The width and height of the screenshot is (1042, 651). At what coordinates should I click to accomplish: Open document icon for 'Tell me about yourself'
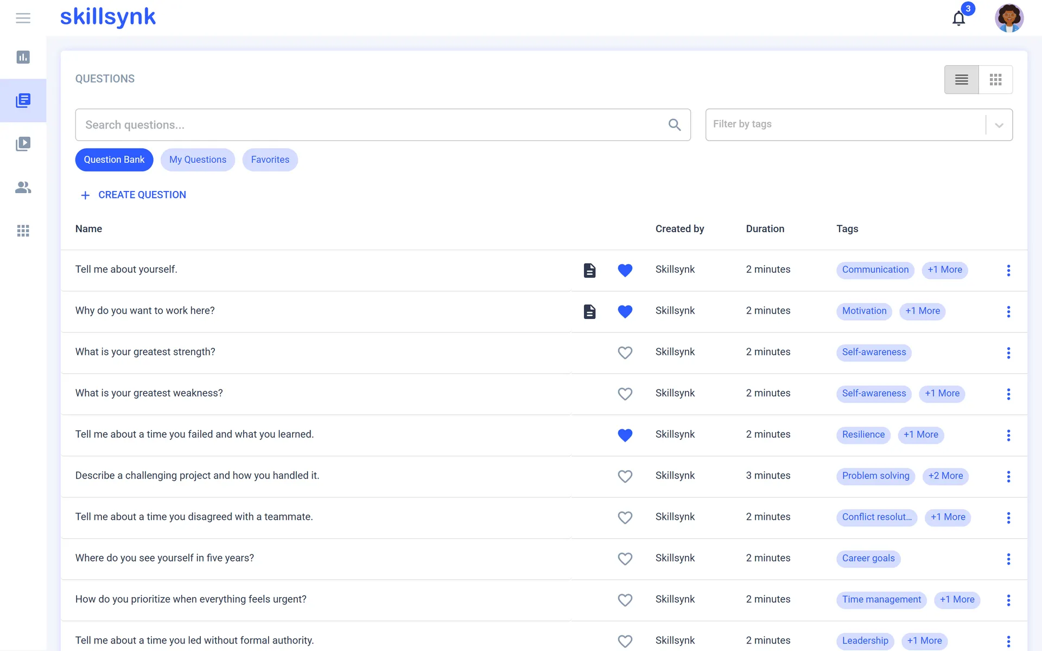[589, 270]
